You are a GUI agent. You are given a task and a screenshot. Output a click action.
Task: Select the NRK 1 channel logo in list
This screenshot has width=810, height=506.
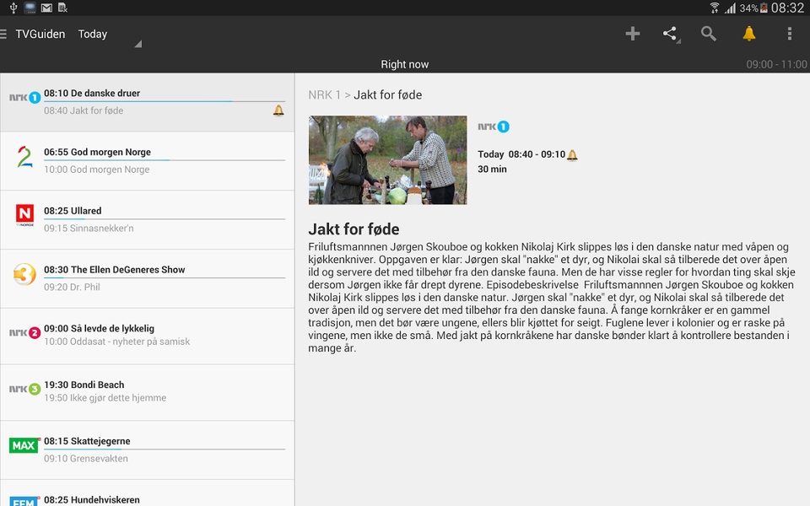pyautogui.click(x=24, y=97)
